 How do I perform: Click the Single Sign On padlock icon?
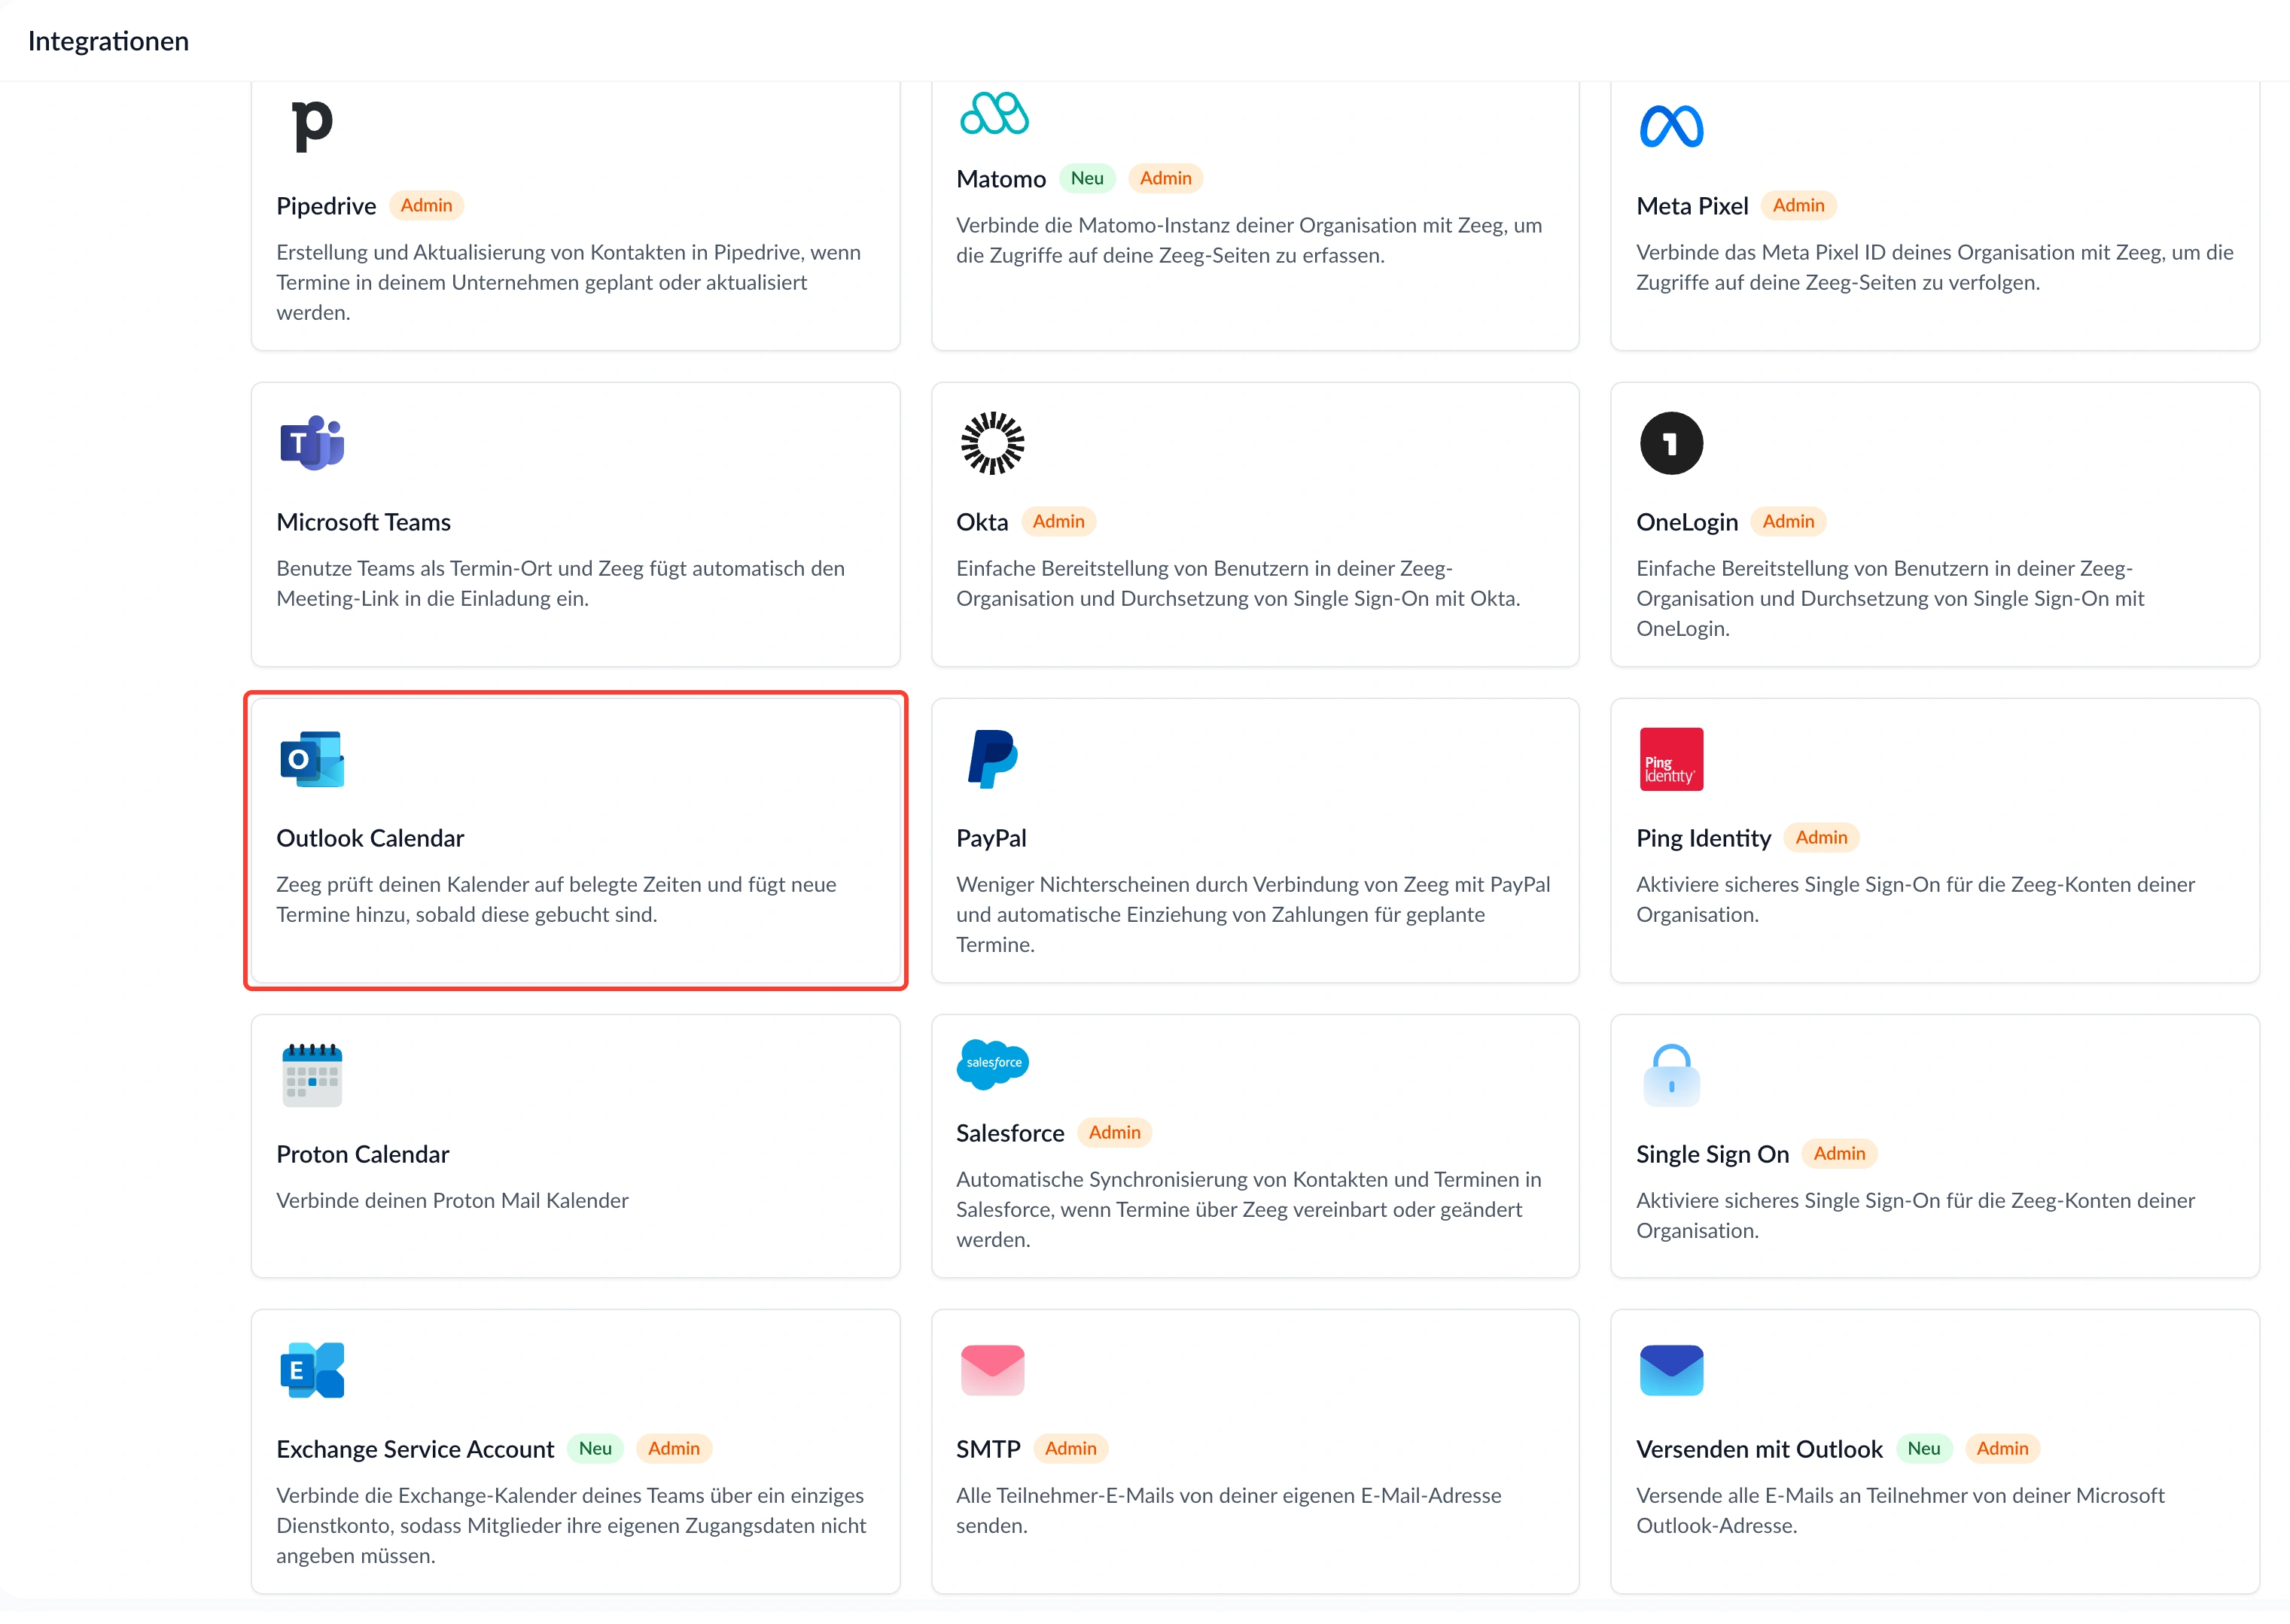[1670, 1075]
